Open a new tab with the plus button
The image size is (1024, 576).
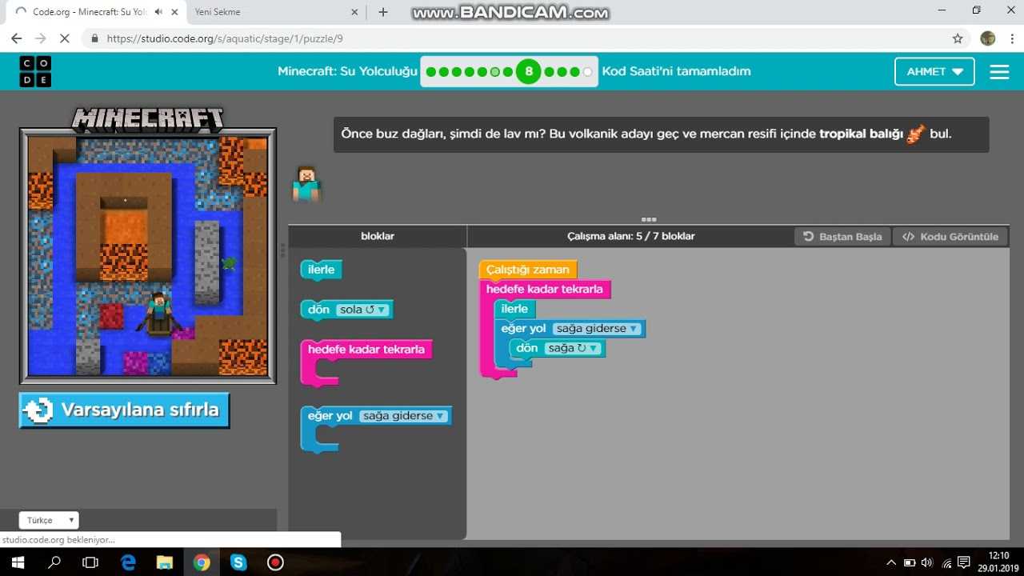pyautogui.click(x=383, y=12)
